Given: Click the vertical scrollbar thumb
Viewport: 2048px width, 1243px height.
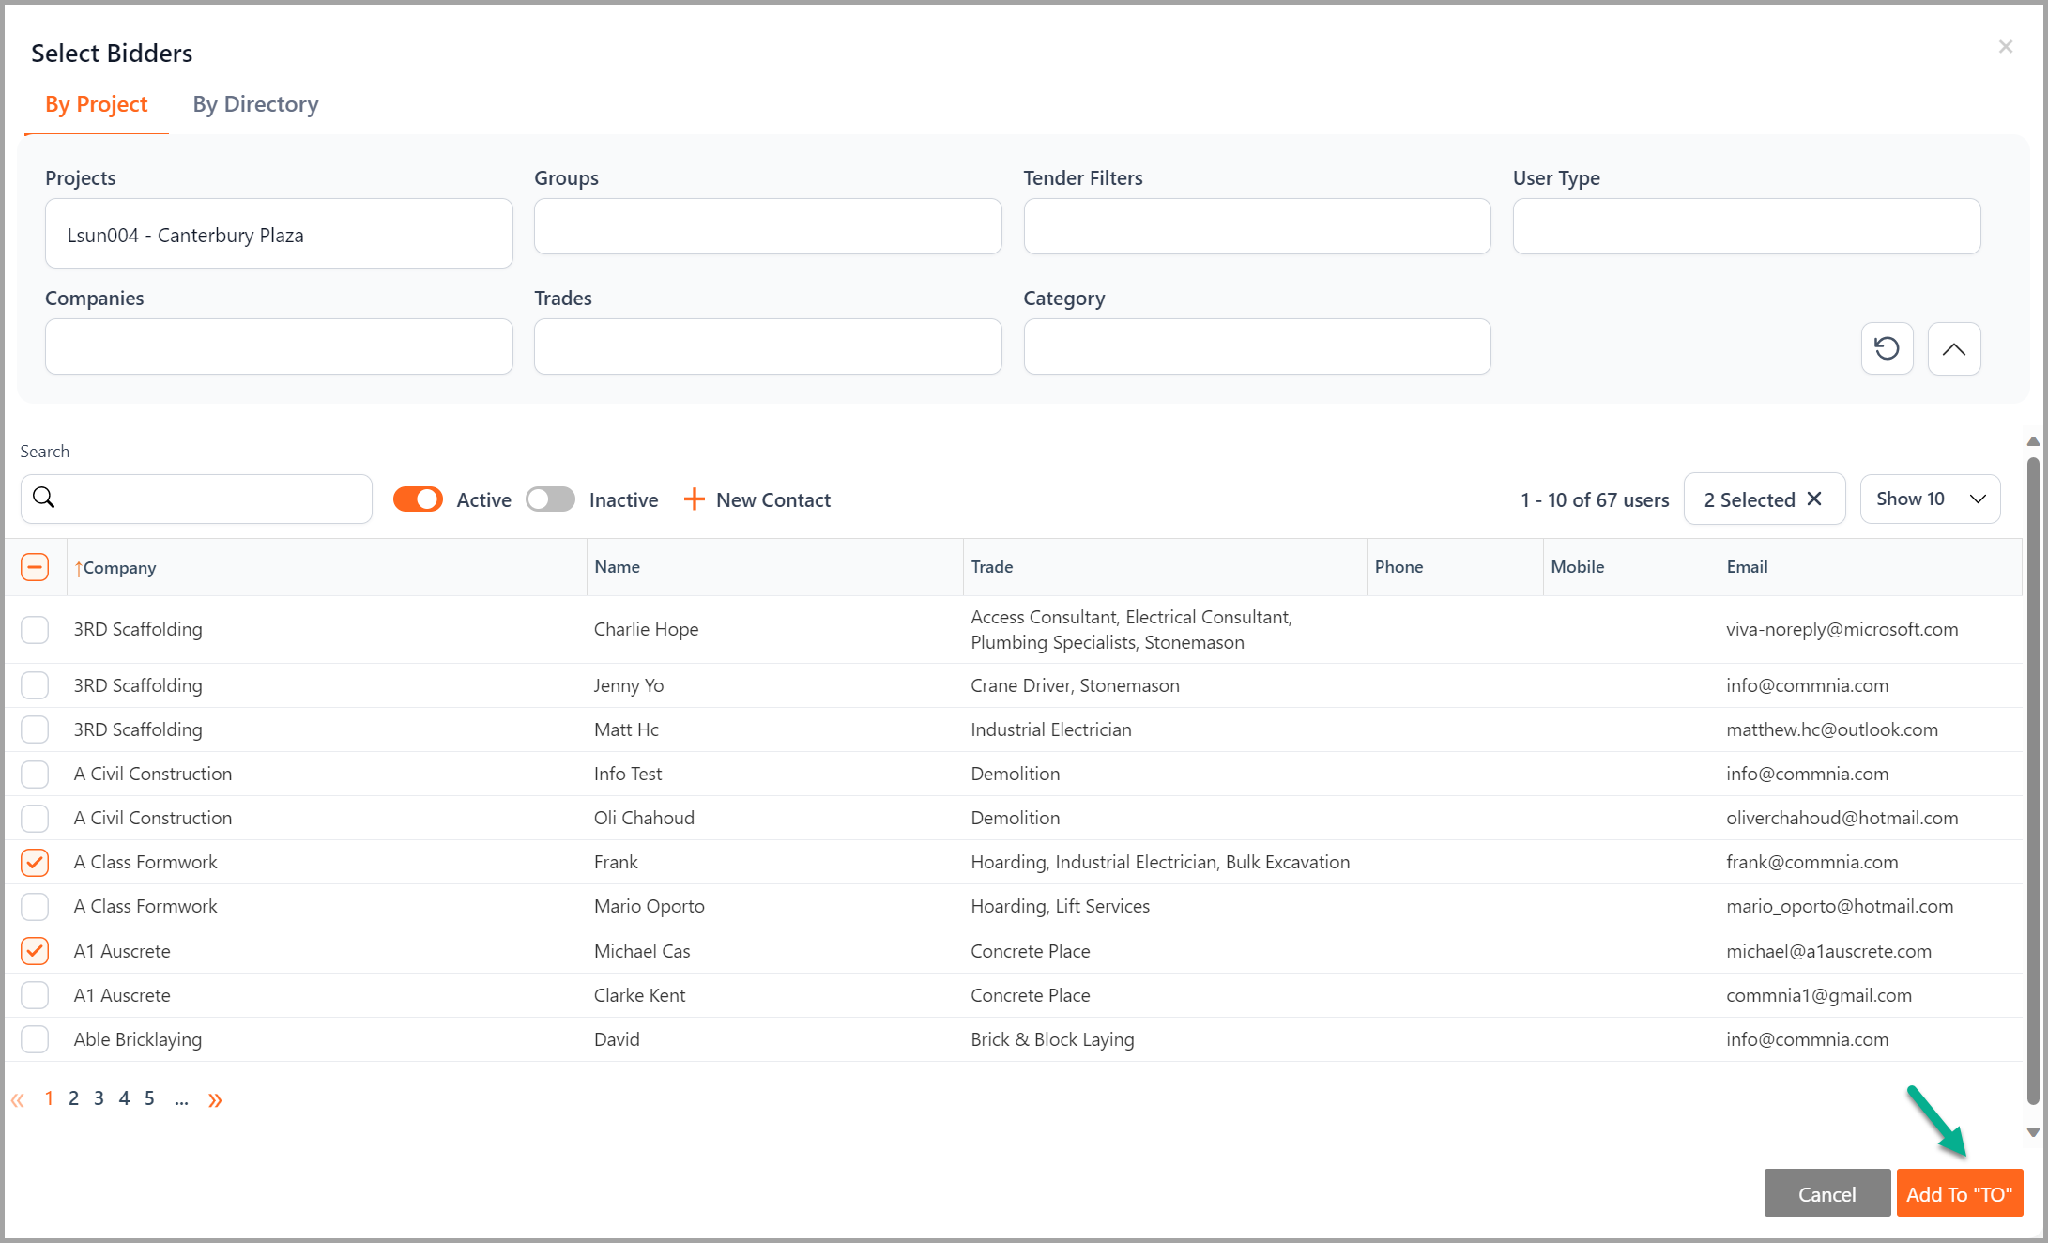Looking at the screenshot, I should point(2033,781).
